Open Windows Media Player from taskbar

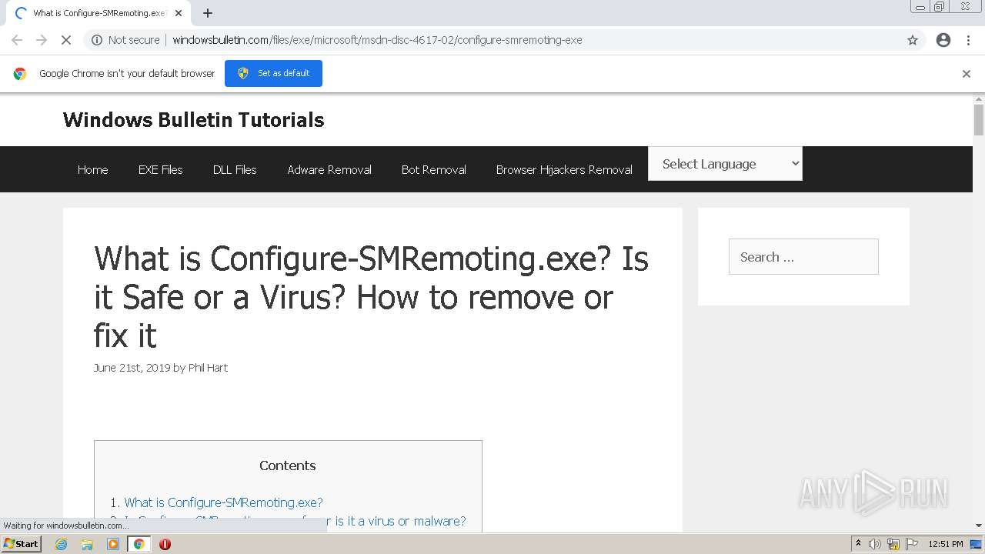coord(113,544)
